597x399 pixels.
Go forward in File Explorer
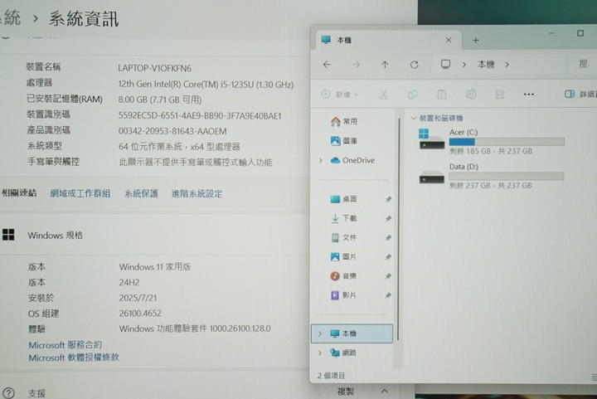356,65
